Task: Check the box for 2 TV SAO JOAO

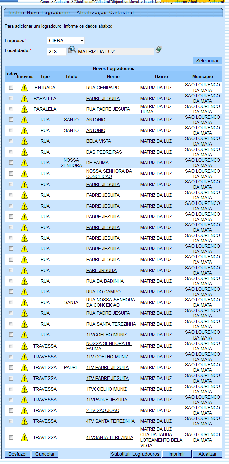Action: point(11,410)
